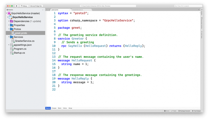Click the greet.proto file icon
This screenshot has width=209, height=120.
tap(13, 33)
